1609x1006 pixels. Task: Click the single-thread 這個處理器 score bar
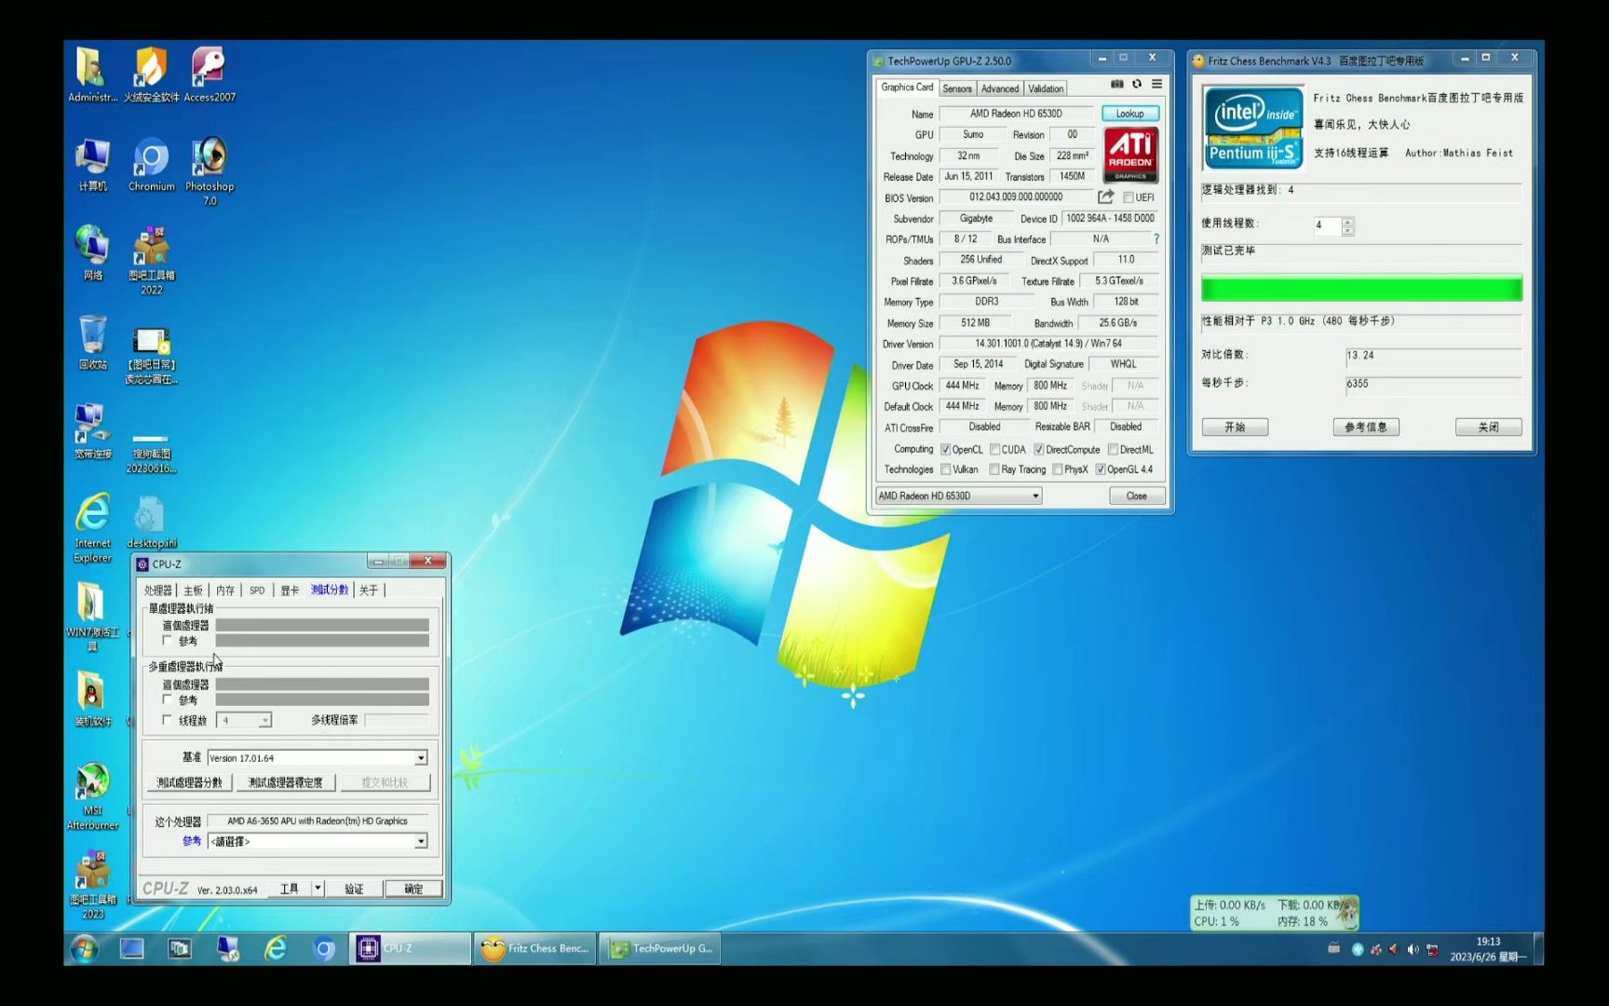click(322, 626)
